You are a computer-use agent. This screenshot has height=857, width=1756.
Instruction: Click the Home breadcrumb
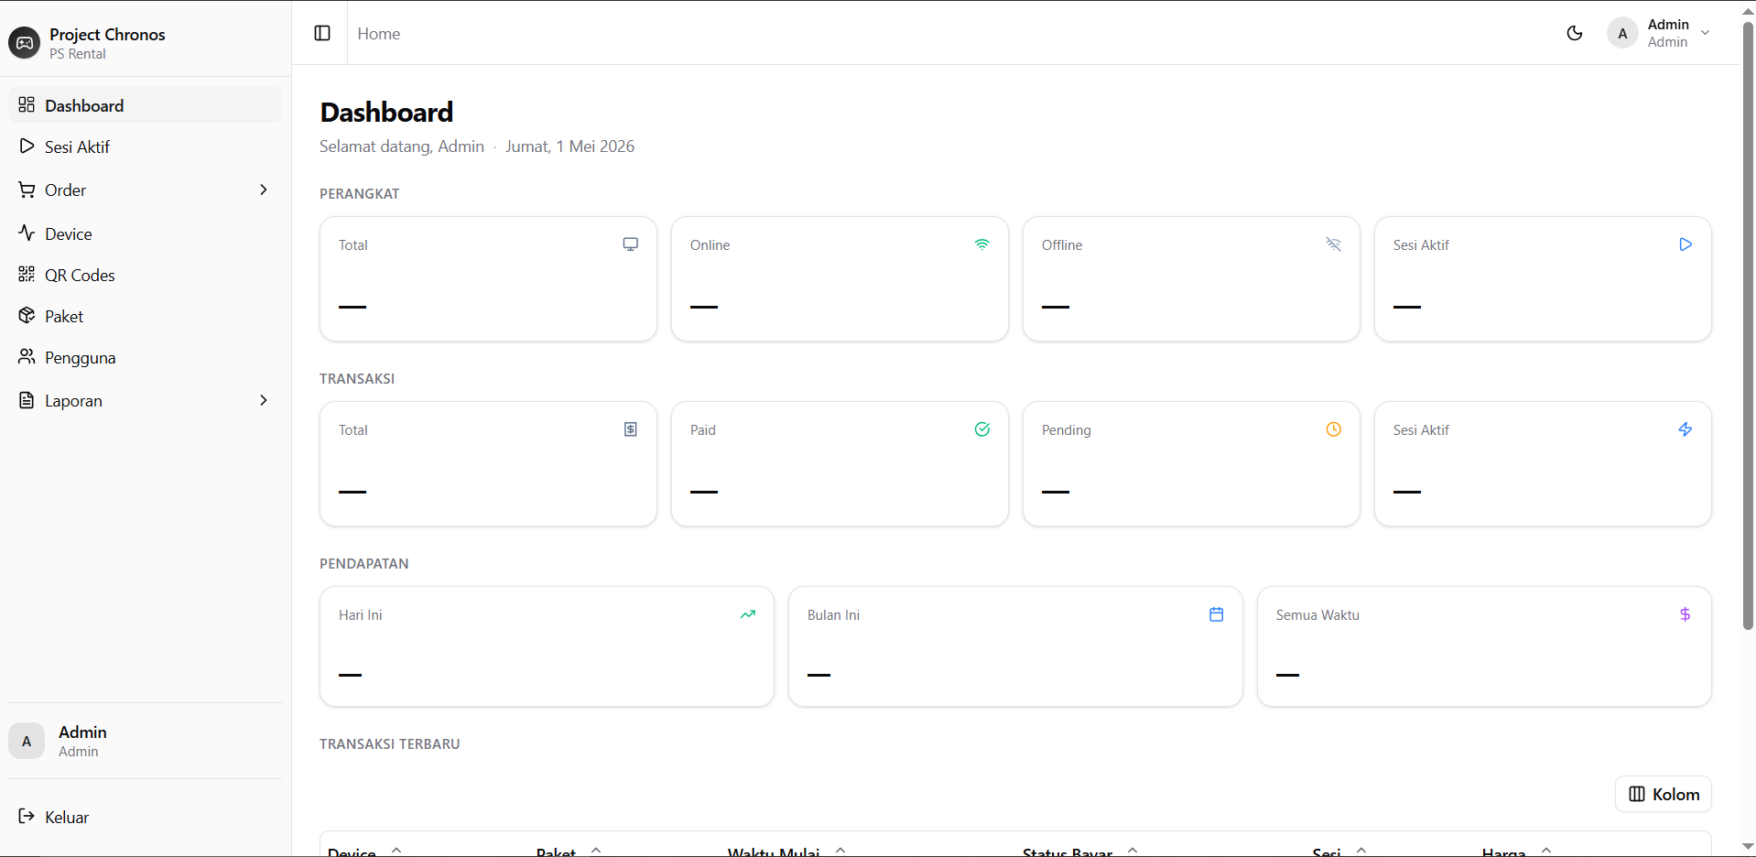(x=379, y=34)
